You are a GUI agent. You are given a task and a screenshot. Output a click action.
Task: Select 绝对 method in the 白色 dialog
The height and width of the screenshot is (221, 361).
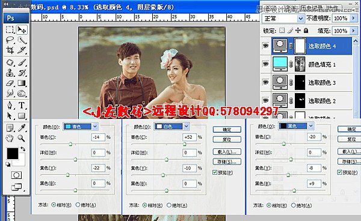tap(168, 205)
